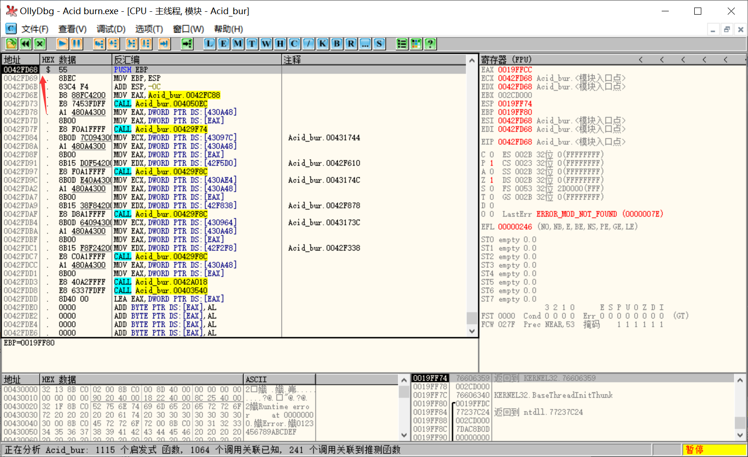
Task: Click the 反汇编 column header
Action: tap(197, 60)
